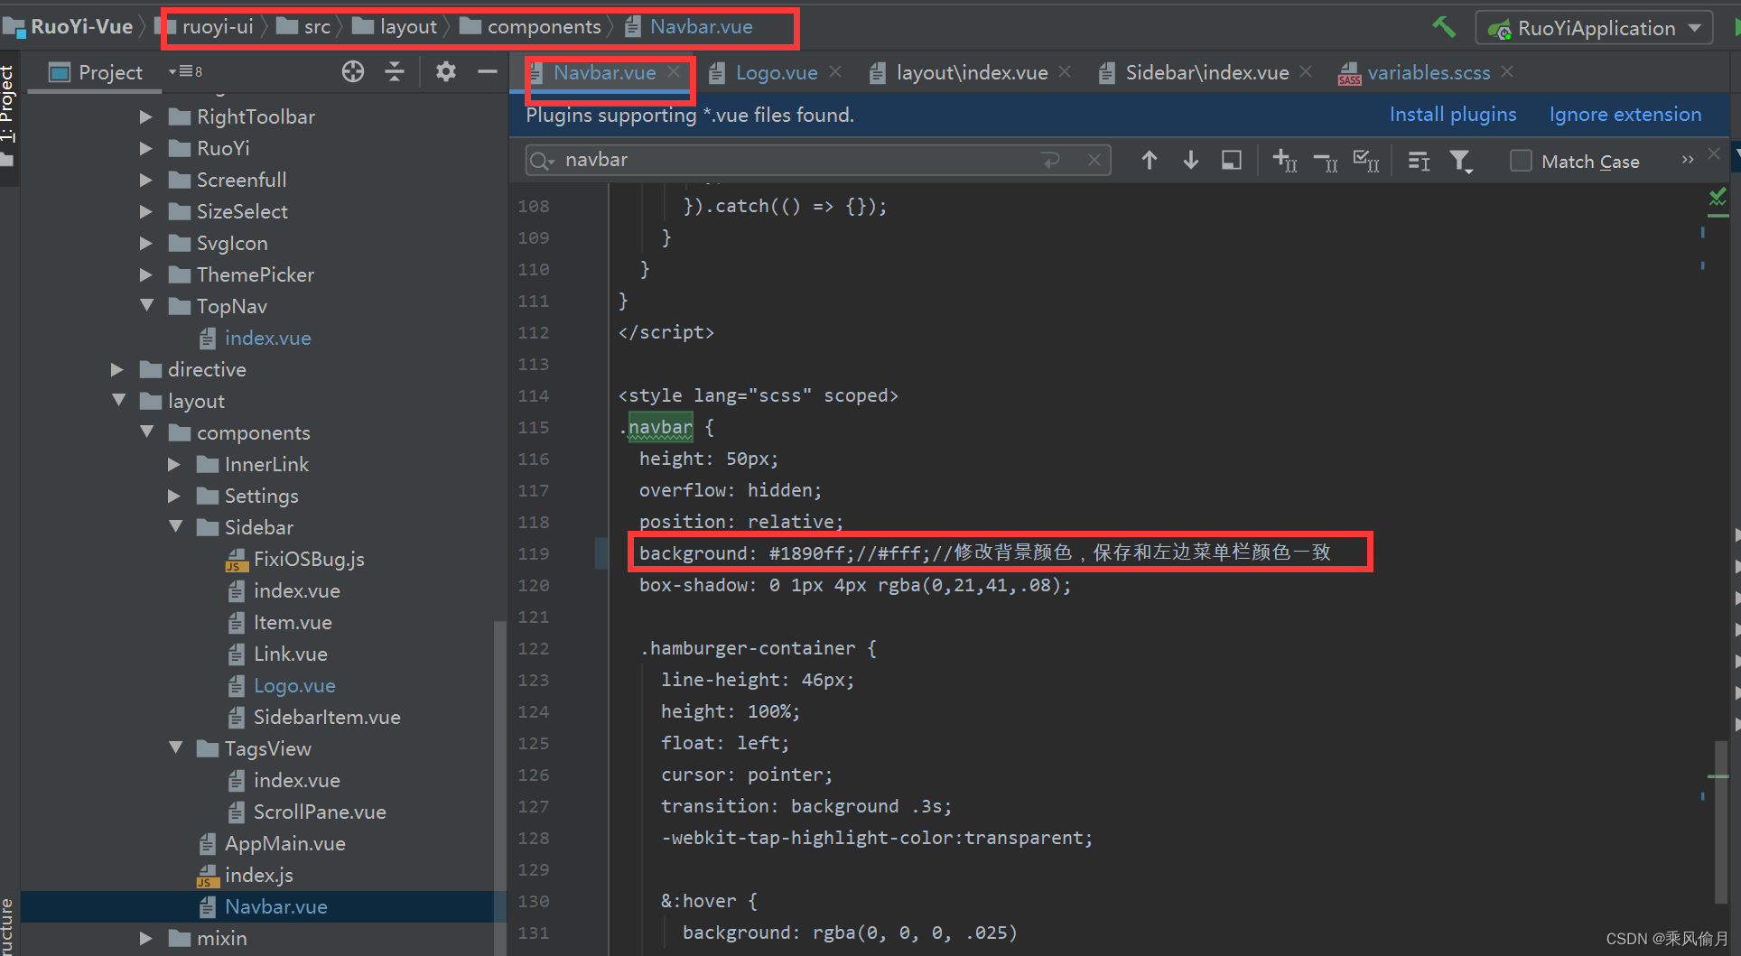Click the editor vertical scrollbar
The image size is (1741, 956).
(x=1721, y=821)
